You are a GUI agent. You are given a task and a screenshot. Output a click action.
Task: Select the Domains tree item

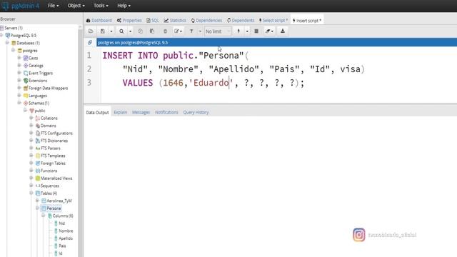tap(48, 126)
